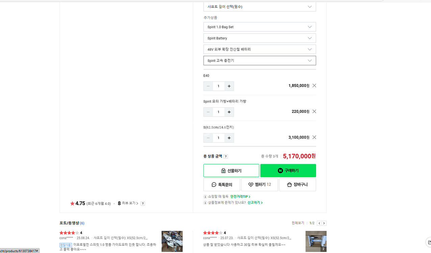
Task: Open the Spirit 고속 충전기 dropdown
Action: [259, 60]
